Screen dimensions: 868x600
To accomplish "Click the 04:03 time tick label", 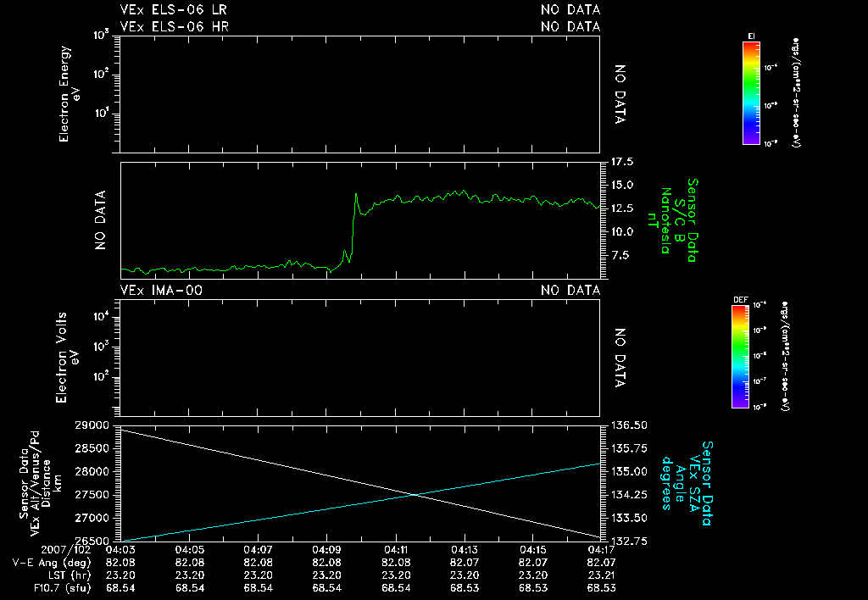I will [120, 550].
